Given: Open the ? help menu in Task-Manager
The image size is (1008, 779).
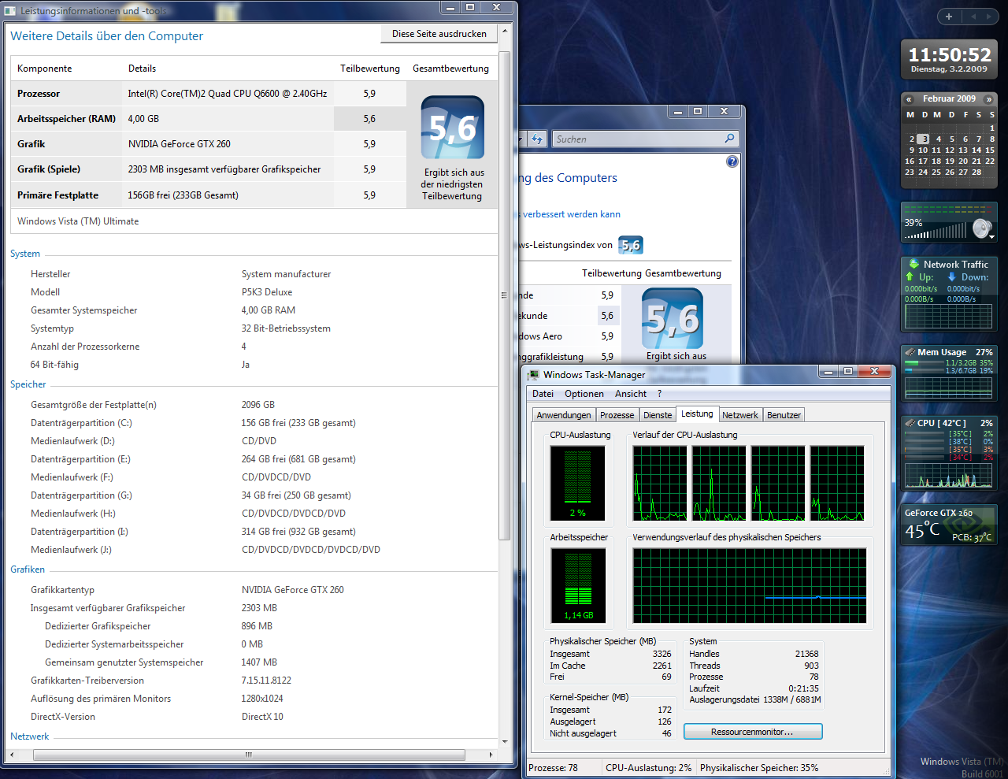Looking at the screenshot, I should [x=660, y=394].
